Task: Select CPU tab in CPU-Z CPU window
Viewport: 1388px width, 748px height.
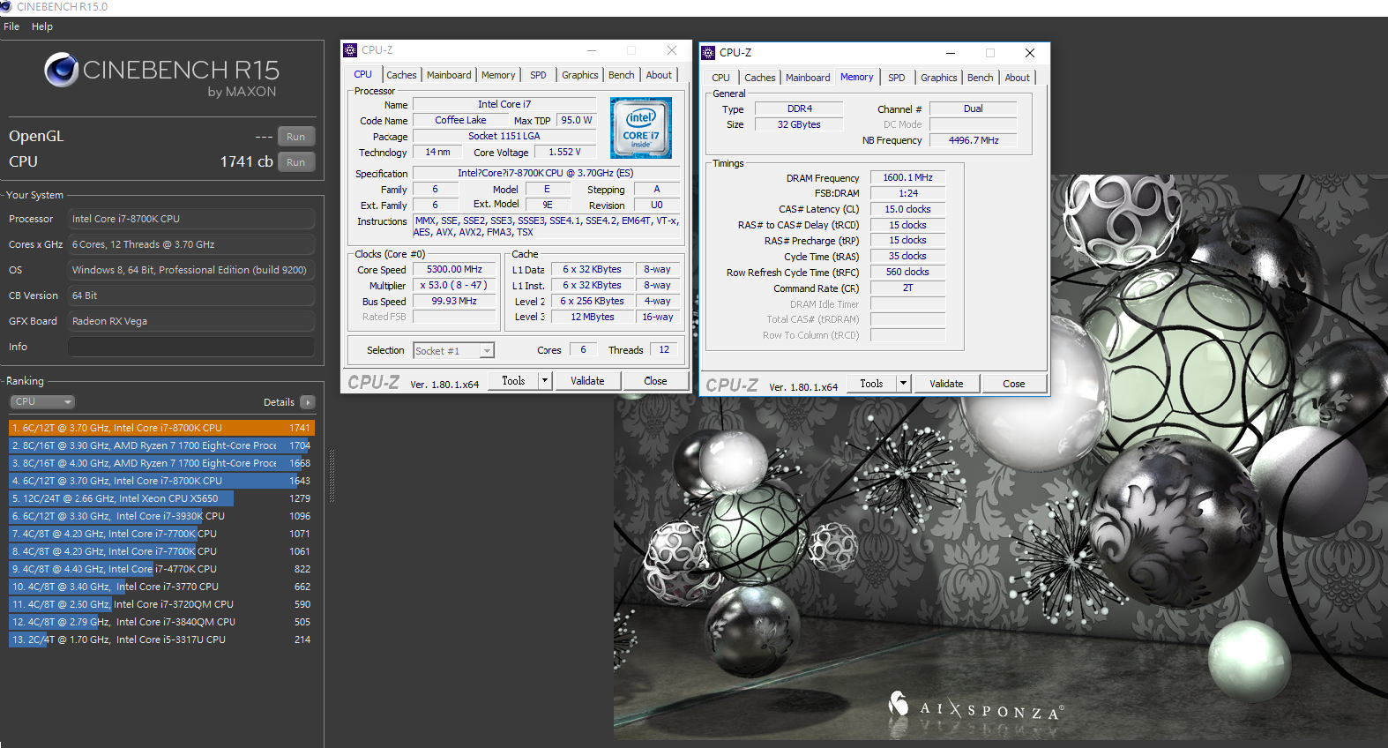Action: (363, 74)
